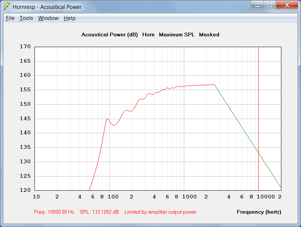Viewport: 301px width, 227px height.
Task: Click the curve peak near 90 Hz
Action: coord(107,119)
